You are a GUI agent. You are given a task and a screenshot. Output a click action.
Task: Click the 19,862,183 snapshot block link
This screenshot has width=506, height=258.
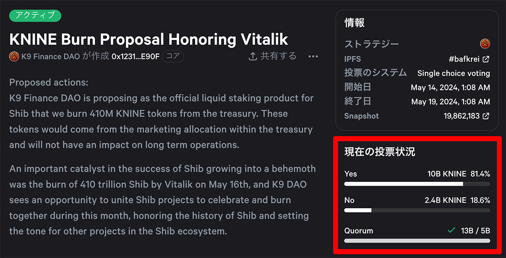(461, 116)
